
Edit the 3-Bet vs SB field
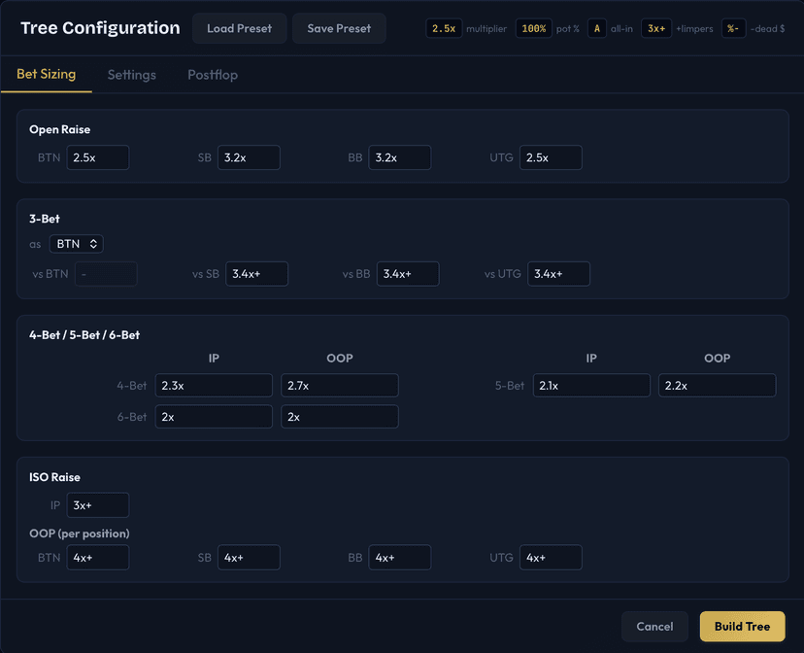tap(257, 274)
